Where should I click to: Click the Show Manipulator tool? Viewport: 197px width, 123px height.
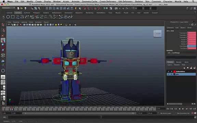tap(3, 66)
